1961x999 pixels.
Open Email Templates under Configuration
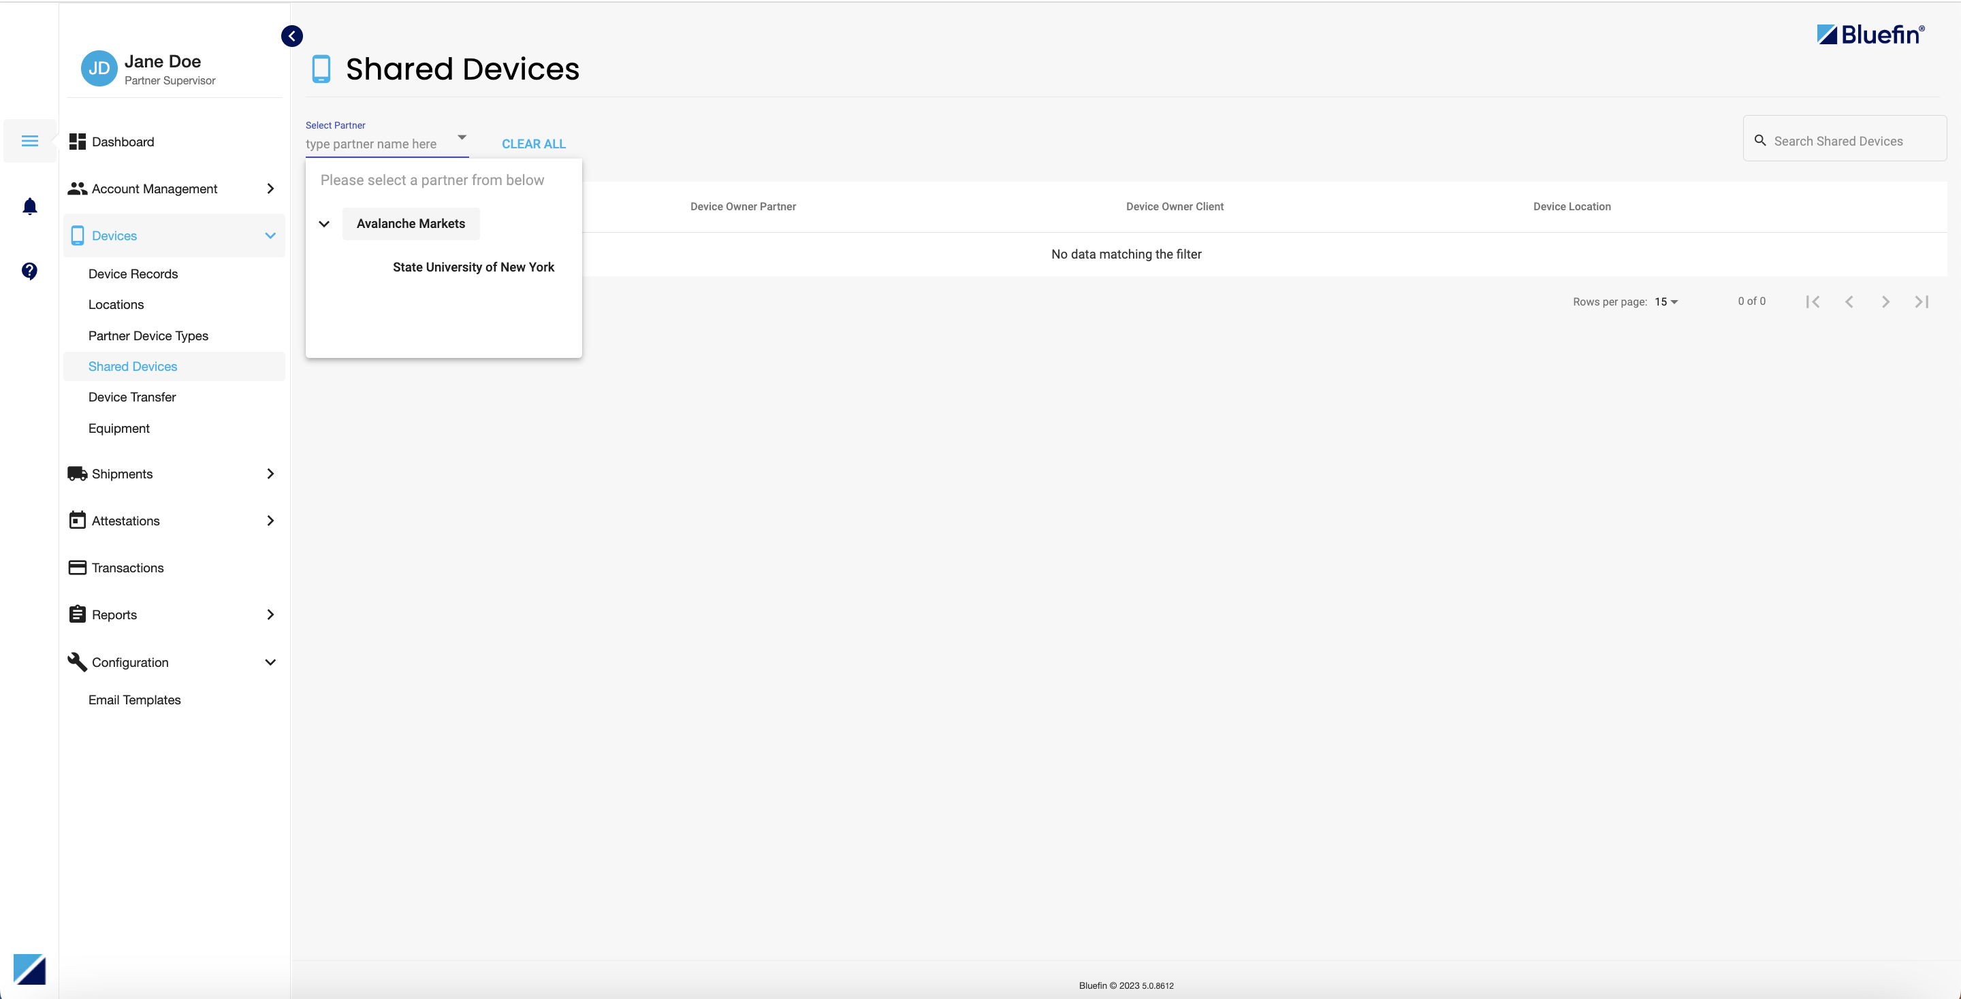point(134,699)
